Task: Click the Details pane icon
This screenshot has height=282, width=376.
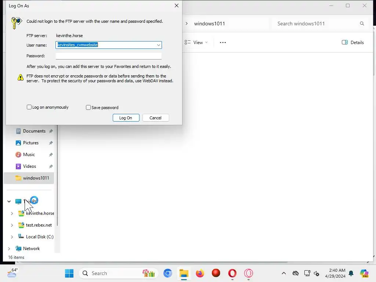Action: click(345, 43)
